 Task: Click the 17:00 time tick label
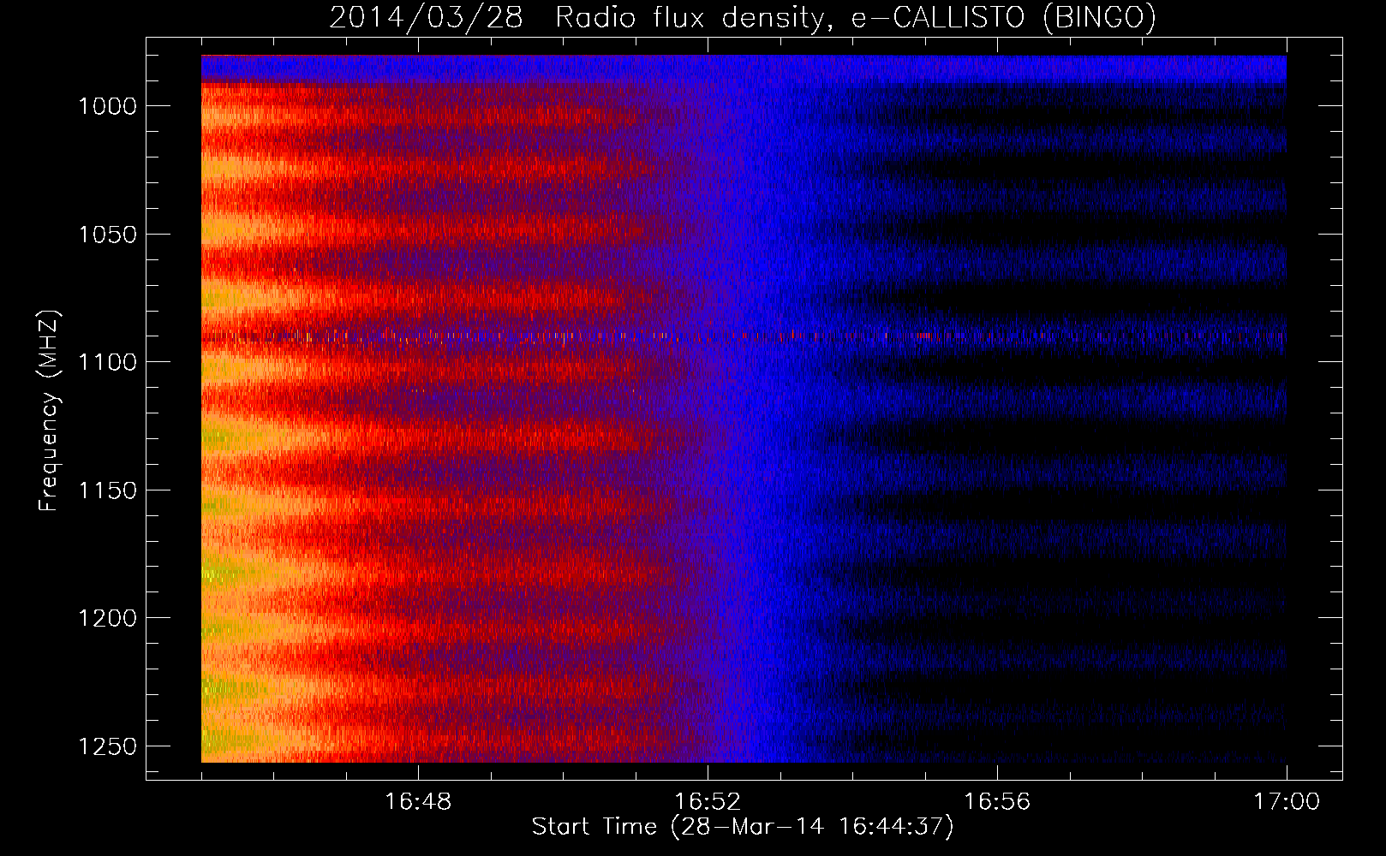(x=1287, y=802)
